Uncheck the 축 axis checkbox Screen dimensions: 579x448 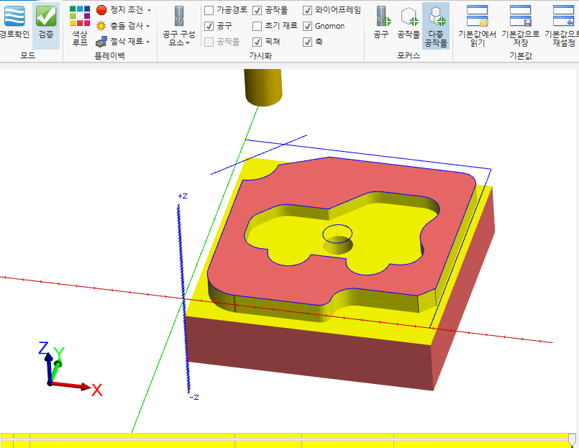[x=307, y=42]
